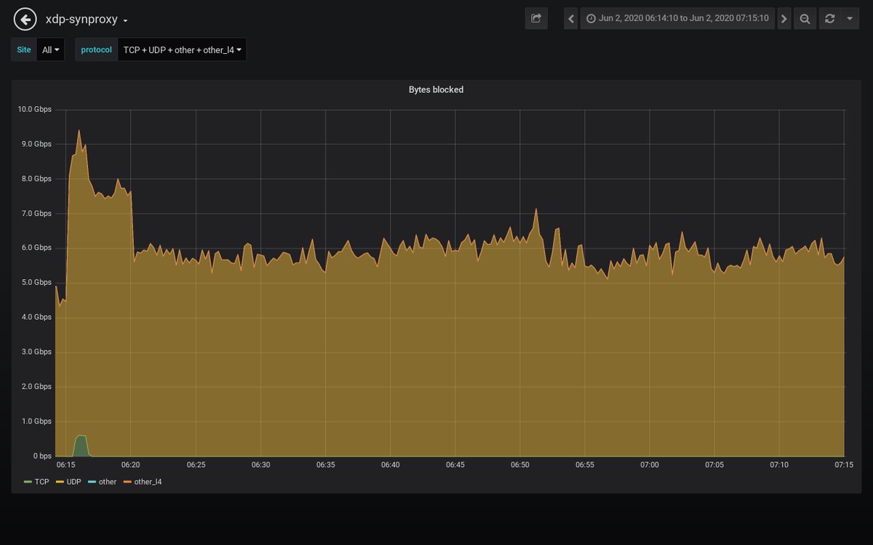Click the green TCP legend color marker

[x=28, y=481]
